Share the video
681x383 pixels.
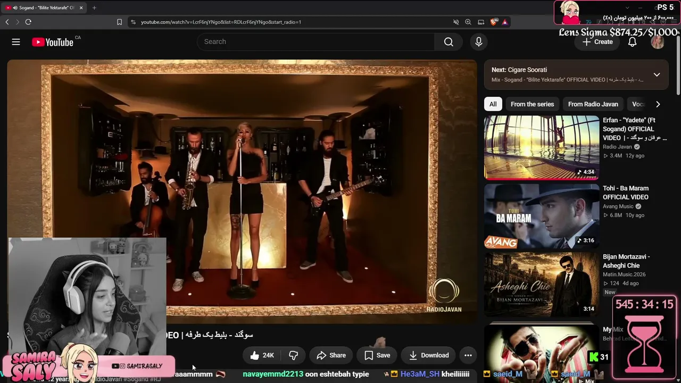click(x=331, y=355)
